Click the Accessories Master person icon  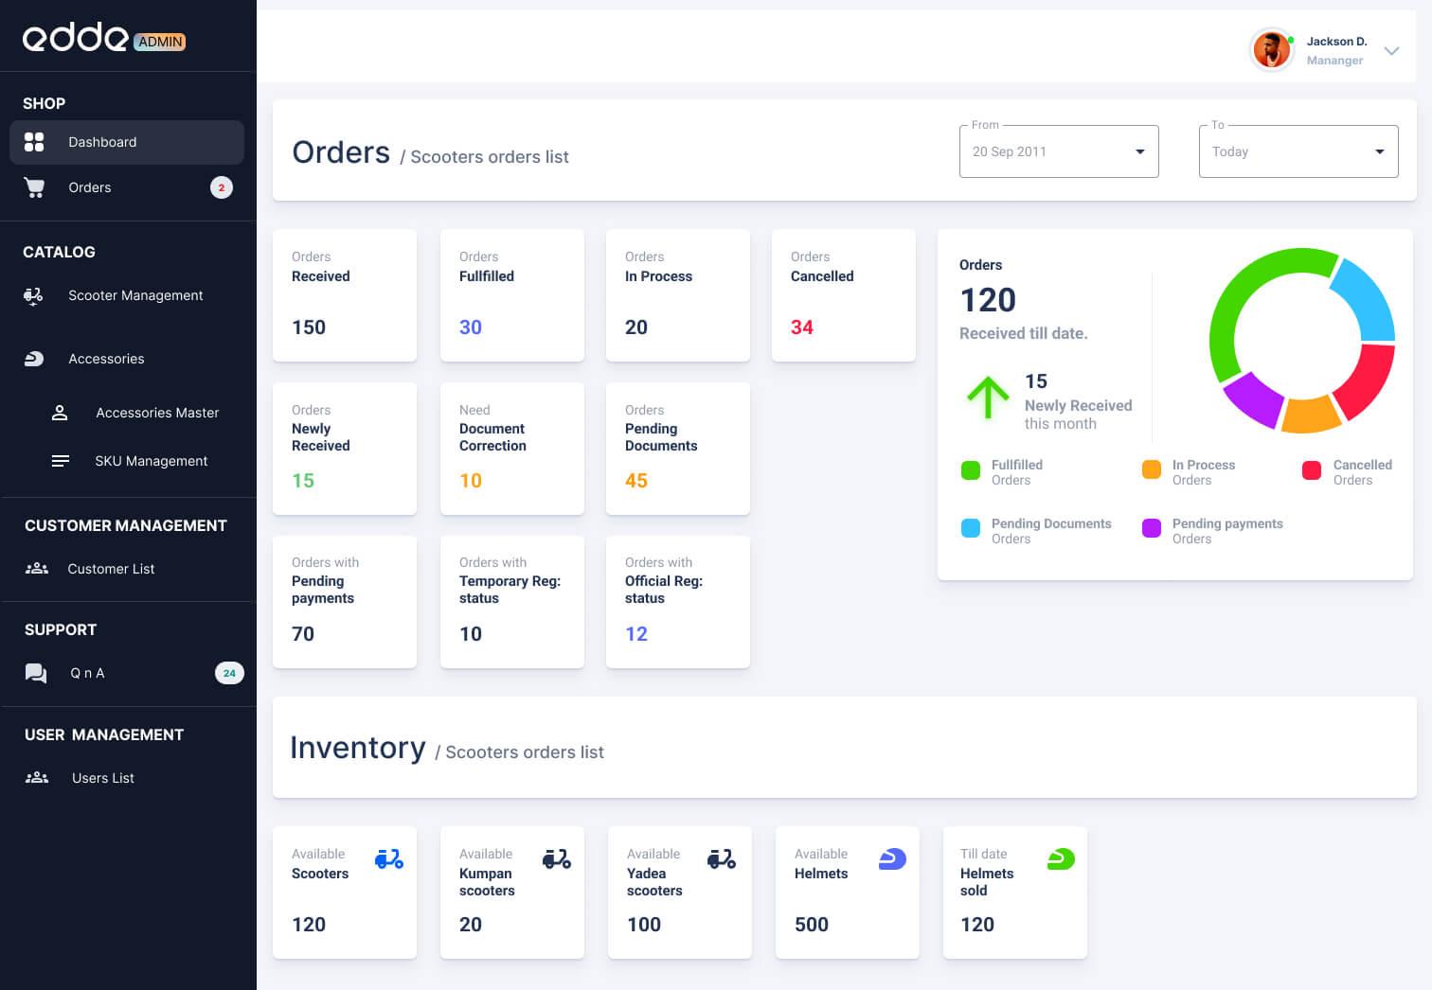[x=60, y=413]
